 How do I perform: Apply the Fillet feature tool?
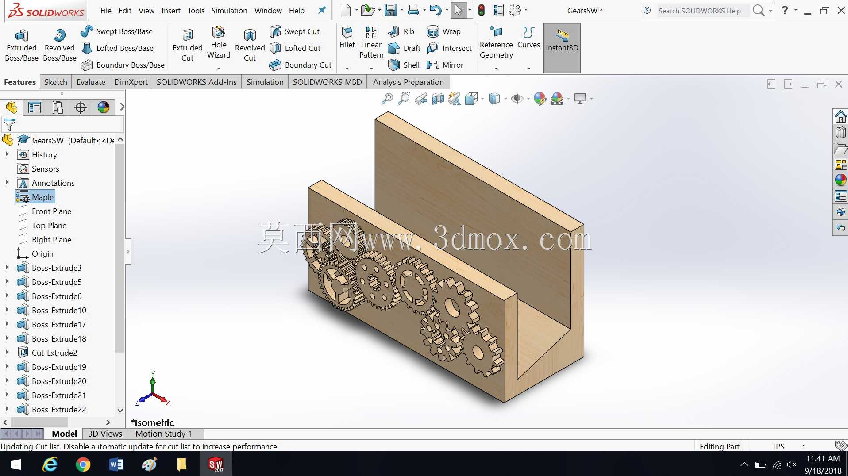(x=347, y=38)
